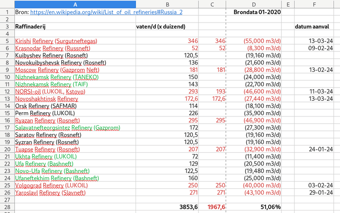Screen dimensions: 340x213
Task: Click the (35,900 m3/d) cell in Perm row
Action: coord(254,113)
